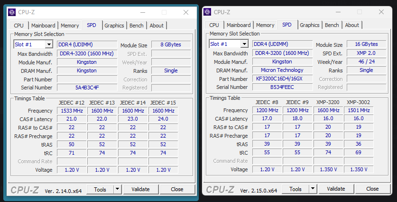Click Ver. 2.14.0.x64 version label

click(x=63, y=191)
